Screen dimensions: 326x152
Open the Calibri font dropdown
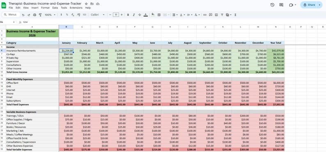click(x=97, y=15)
